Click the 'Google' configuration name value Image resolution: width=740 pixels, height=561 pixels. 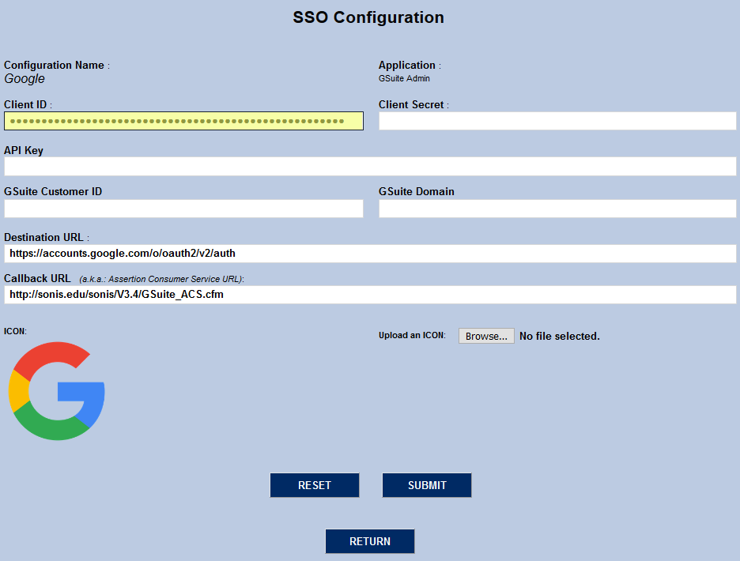(x=25, y=79)
